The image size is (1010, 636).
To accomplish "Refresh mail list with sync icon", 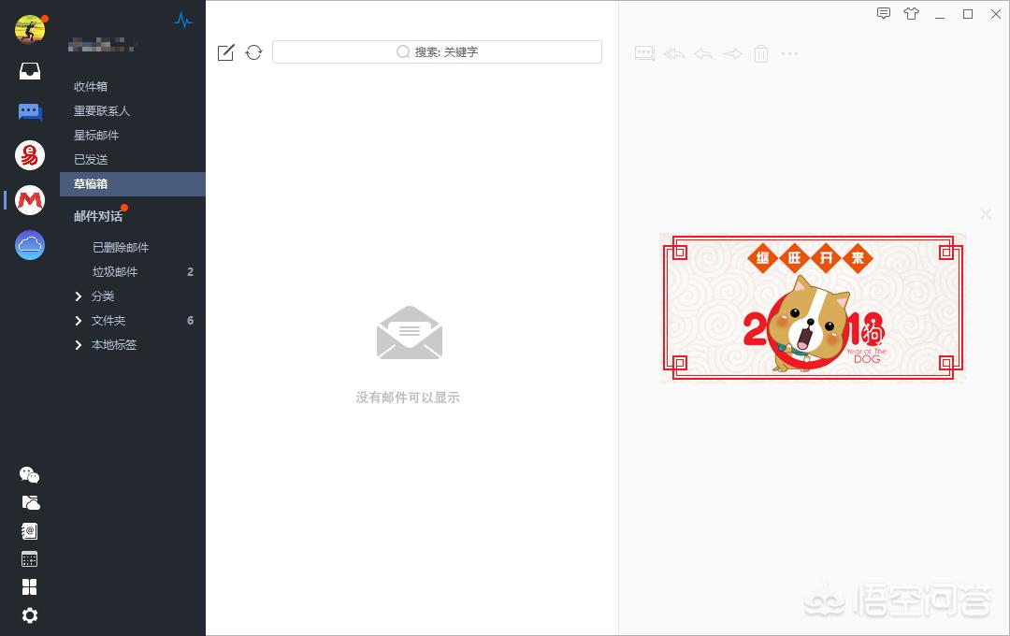I will (x=253, y=52).
